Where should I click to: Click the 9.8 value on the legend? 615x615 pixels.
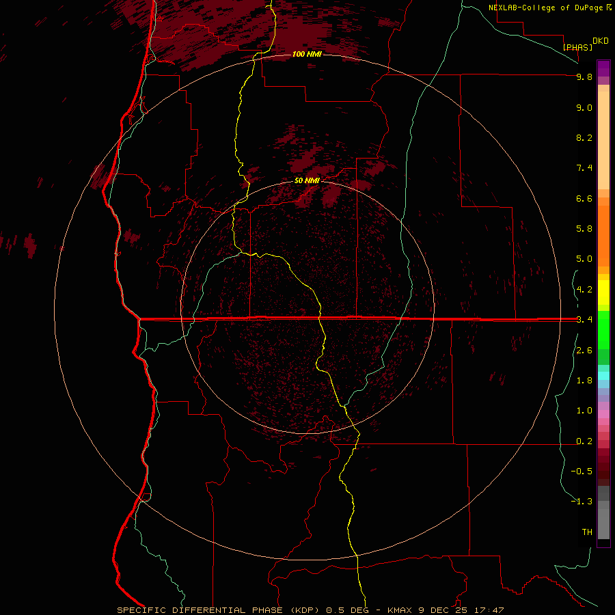pos(584,77)
